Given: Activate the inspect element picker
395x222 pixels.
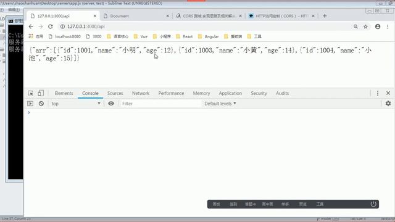Looking at the screenshot, I should tap(30, 93).
